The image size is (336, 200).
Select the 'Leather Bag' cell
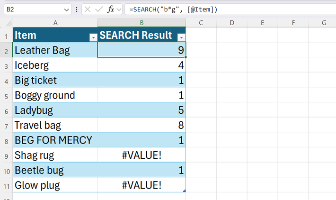point(55,50)
